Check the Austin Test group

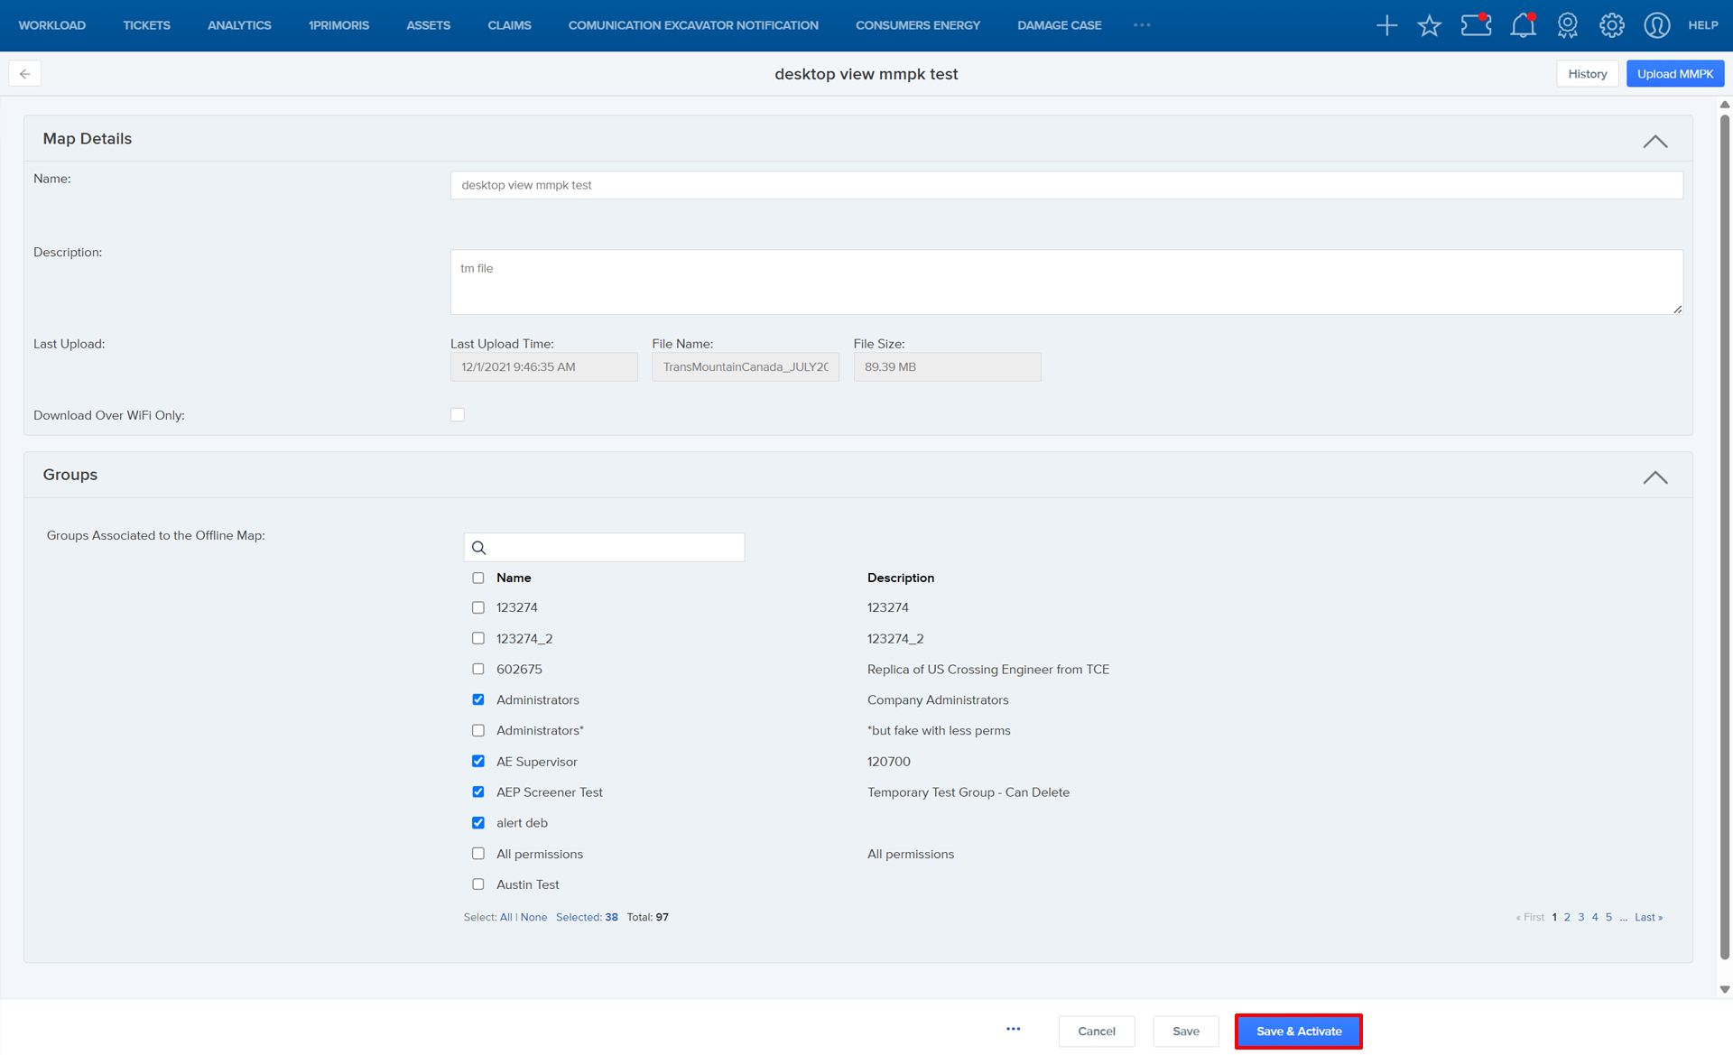tap(478, 884)
